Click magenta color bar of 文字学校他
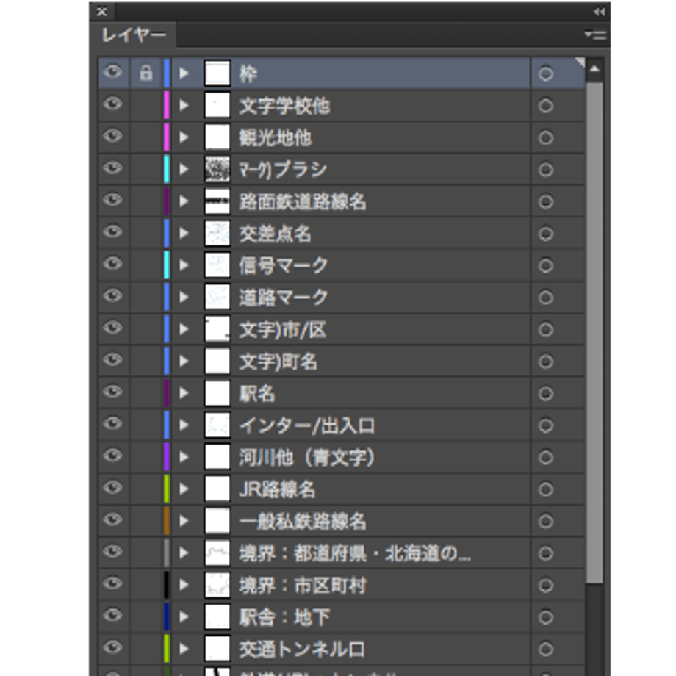Image resolution: width=676 pixels, height=676 pixels. click(167, 105)
